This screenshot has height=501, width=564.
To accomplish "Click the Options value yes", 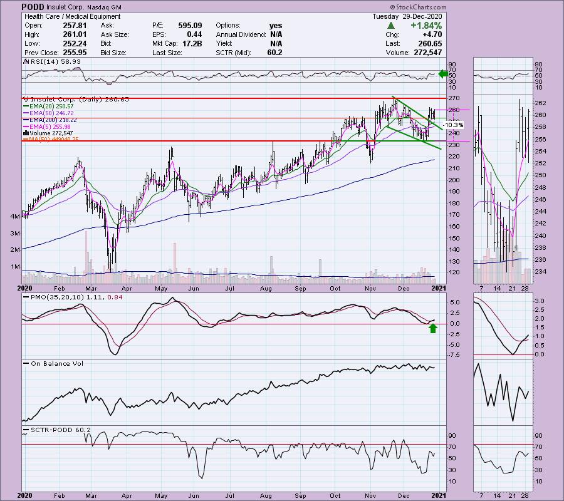I will (x=276, y=26).
